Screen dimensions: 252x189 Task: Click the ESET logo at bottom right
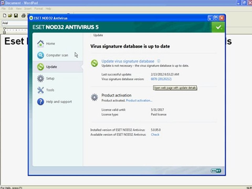coord(216,171)
